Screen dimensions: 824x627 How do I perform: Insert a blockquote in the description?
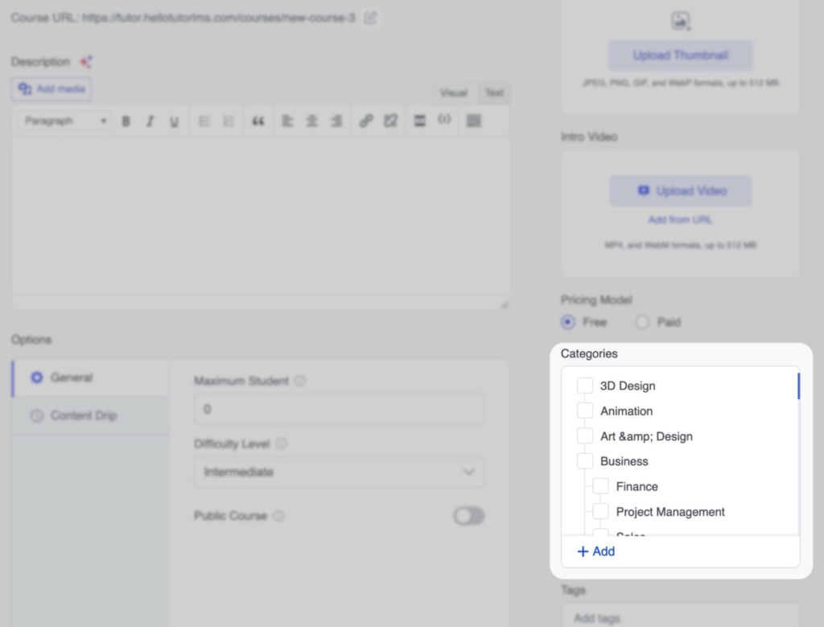257,121
